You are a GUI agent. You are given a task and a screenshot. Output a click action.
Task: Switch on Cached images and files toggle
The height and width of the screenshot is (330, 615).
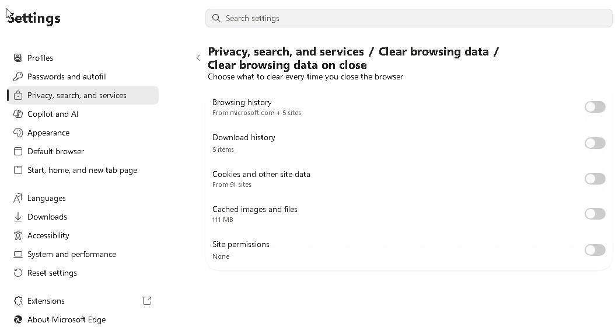coord(595,214)
